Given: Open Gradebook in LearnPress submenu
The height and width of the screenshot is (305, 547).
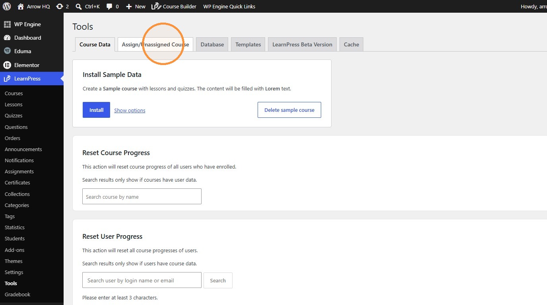Looking at the screenshot, I should tap(17, 294).
